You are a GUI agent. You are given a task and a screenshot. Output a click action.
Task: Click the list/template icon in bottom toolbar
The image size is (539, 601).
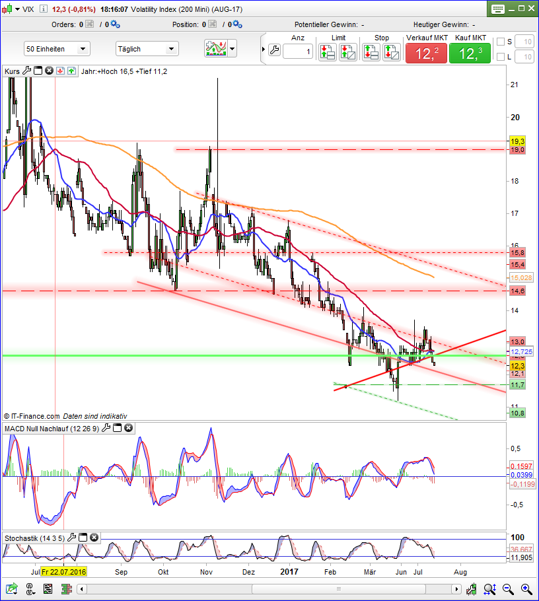48,588
